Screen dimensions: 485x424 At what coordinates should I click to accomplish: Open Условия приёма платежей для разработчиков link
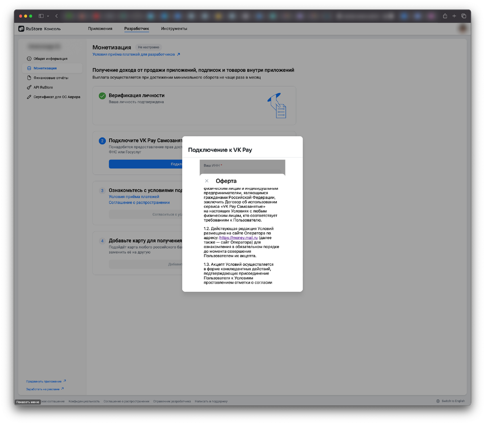tap(136, 54)
